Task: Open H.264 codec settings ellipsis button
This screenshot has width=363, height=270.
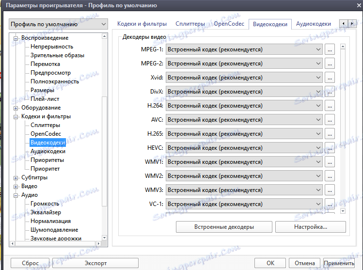Action: tap(330, 106)
